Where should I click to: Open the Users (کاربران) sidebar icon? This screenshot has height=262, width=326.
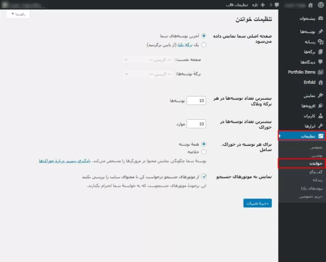tap(321, 116)
